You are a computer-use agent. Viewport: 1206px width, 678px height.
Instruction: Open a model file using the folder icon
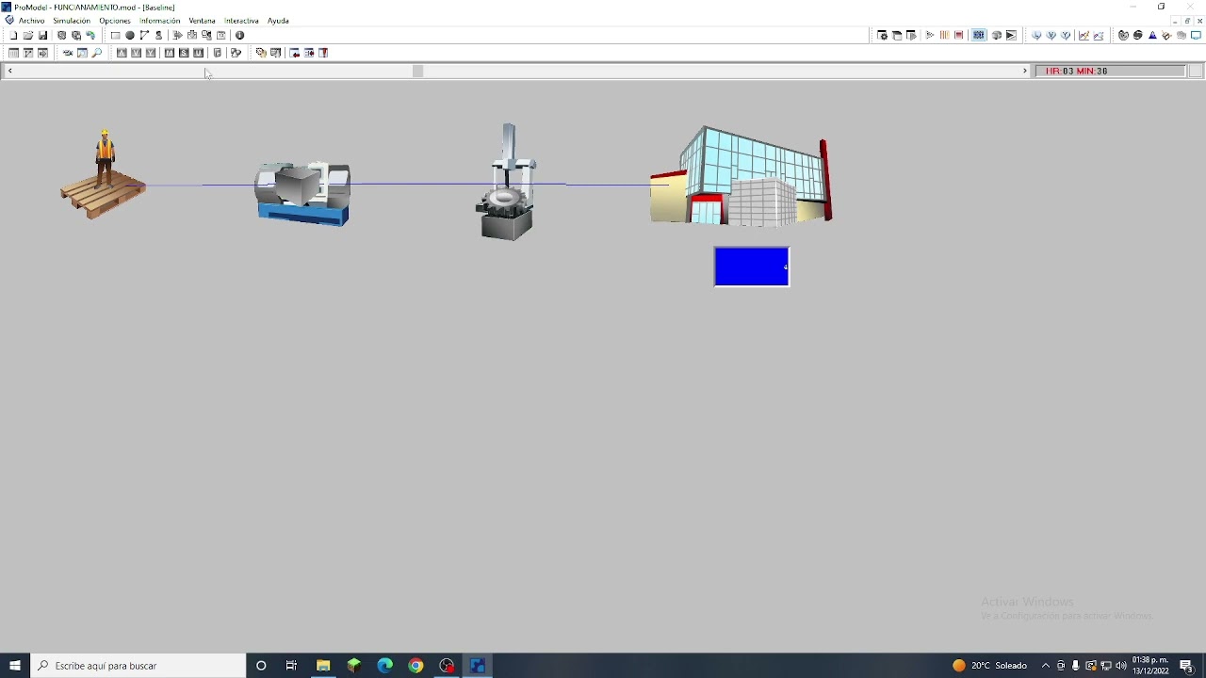pos(28,36)
